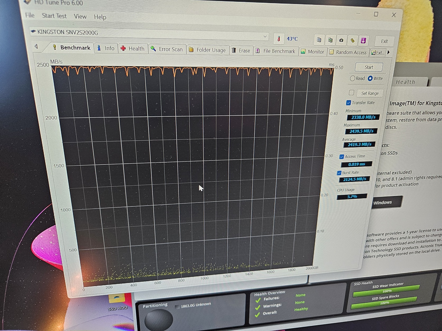Click the Minimum value 2338.0 MB/s
Image resolution: width=442 pixels, height=331 pixels.
[x=363, y=117]
